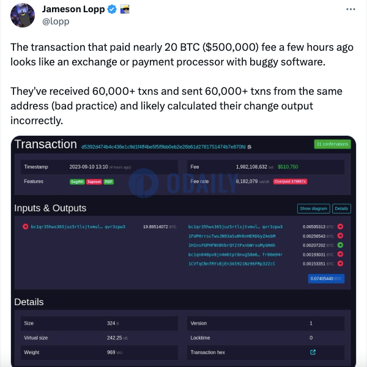
Task: Toggle the Show diagram button
Action: coord(314,209)
